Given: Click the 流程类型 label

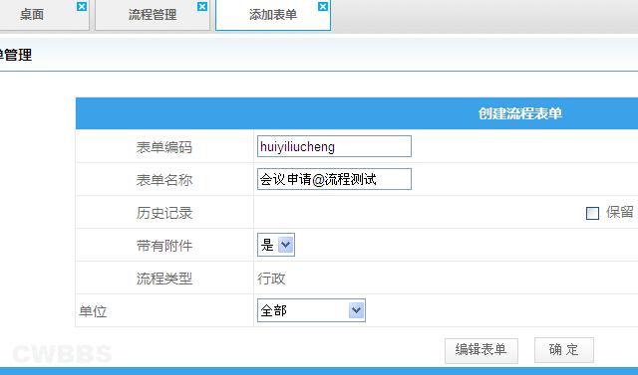Looking at the screenshot, I should click(x=164, y=279).
